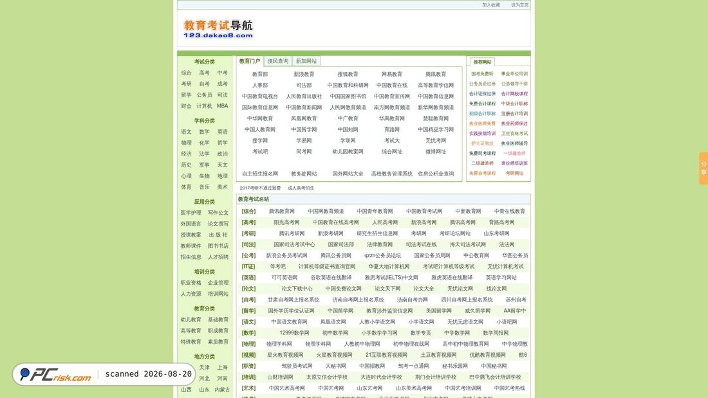The width and height of the screenshot is (708, 398).
Task: Open the 中国国家图书馆 link
Action: pyautogui.click(x=348, y=96)
